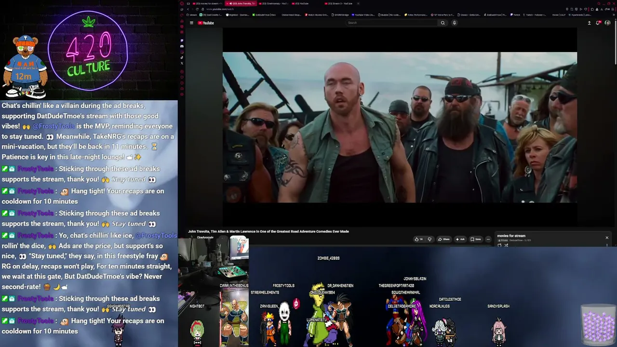The image size is (617, 347).
Task: Open the 'Bubble | No-code' bookmark
Action: coord(390,15)
